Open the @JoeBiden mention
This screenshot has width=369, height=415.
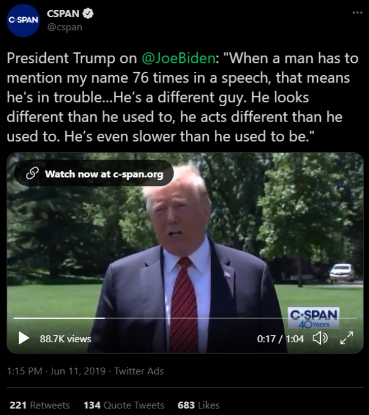click(x=179, y=58)
